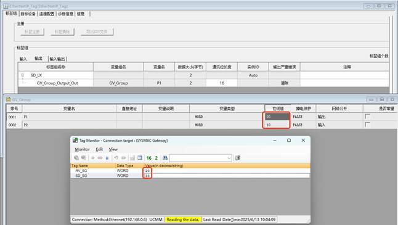Select the GV_Group_Output_Out row name
398x225 pixels.
pos(57,83)
